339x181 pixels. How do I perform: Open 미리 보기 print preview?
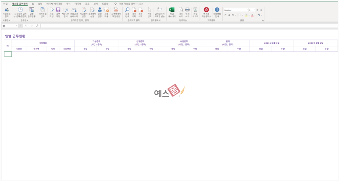[x=181, y=13]
